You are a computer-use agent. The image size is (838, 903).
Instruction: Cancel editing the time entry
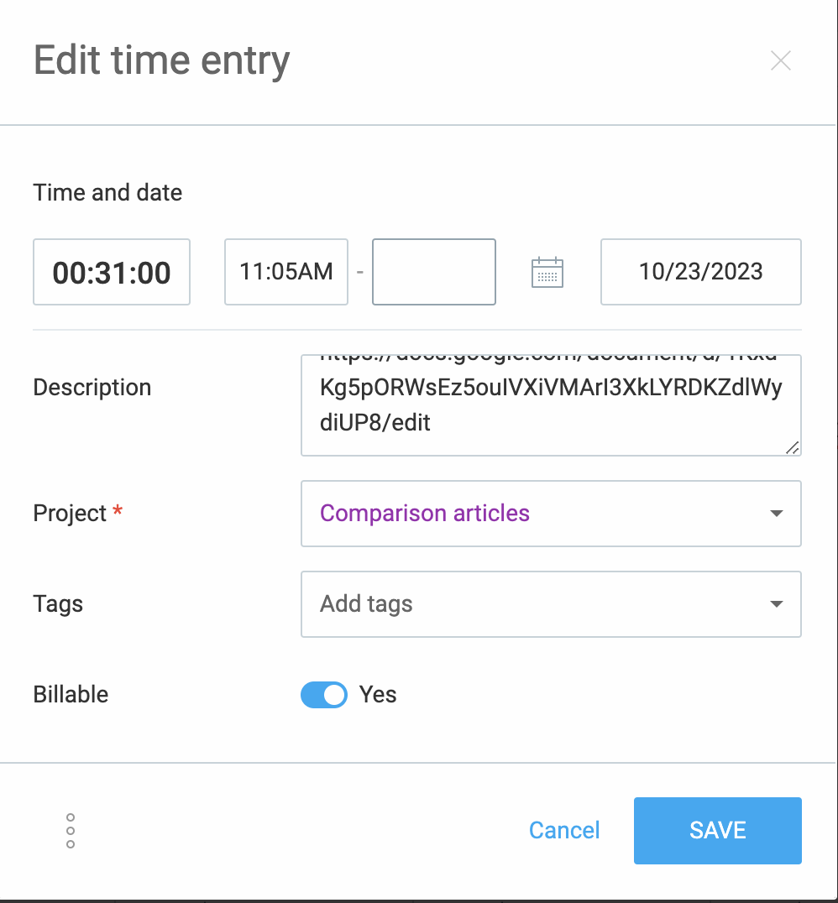pyautogui.click(x=564, y=831)
